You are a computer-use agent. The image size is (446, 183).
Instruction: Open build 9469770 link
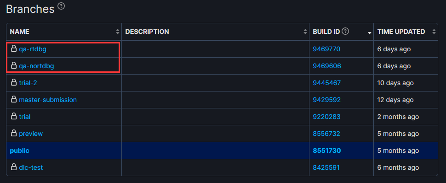[x=326, y=49]
